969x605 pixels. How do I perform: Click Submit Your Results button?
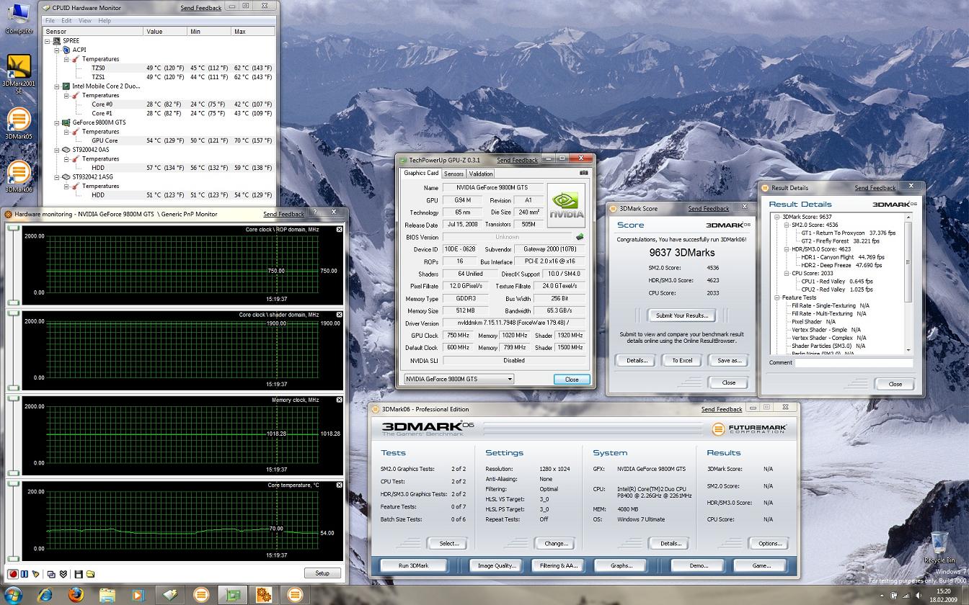point(681,315)
